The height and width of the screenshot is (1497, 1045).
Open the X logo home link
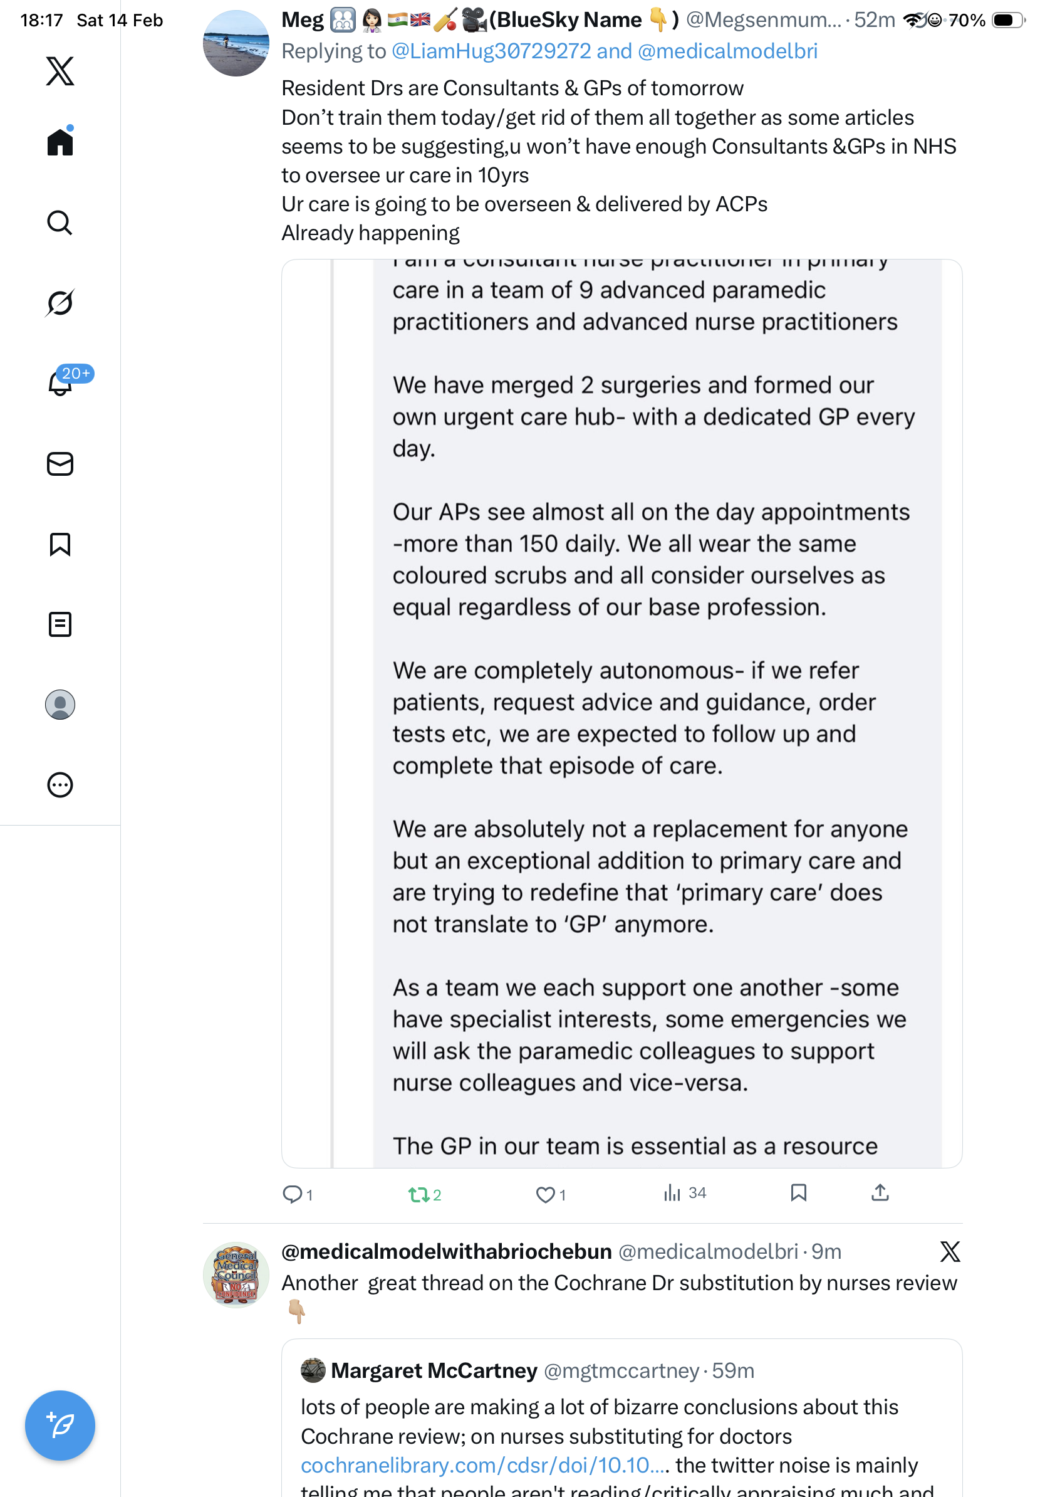[x=60, y=70]
